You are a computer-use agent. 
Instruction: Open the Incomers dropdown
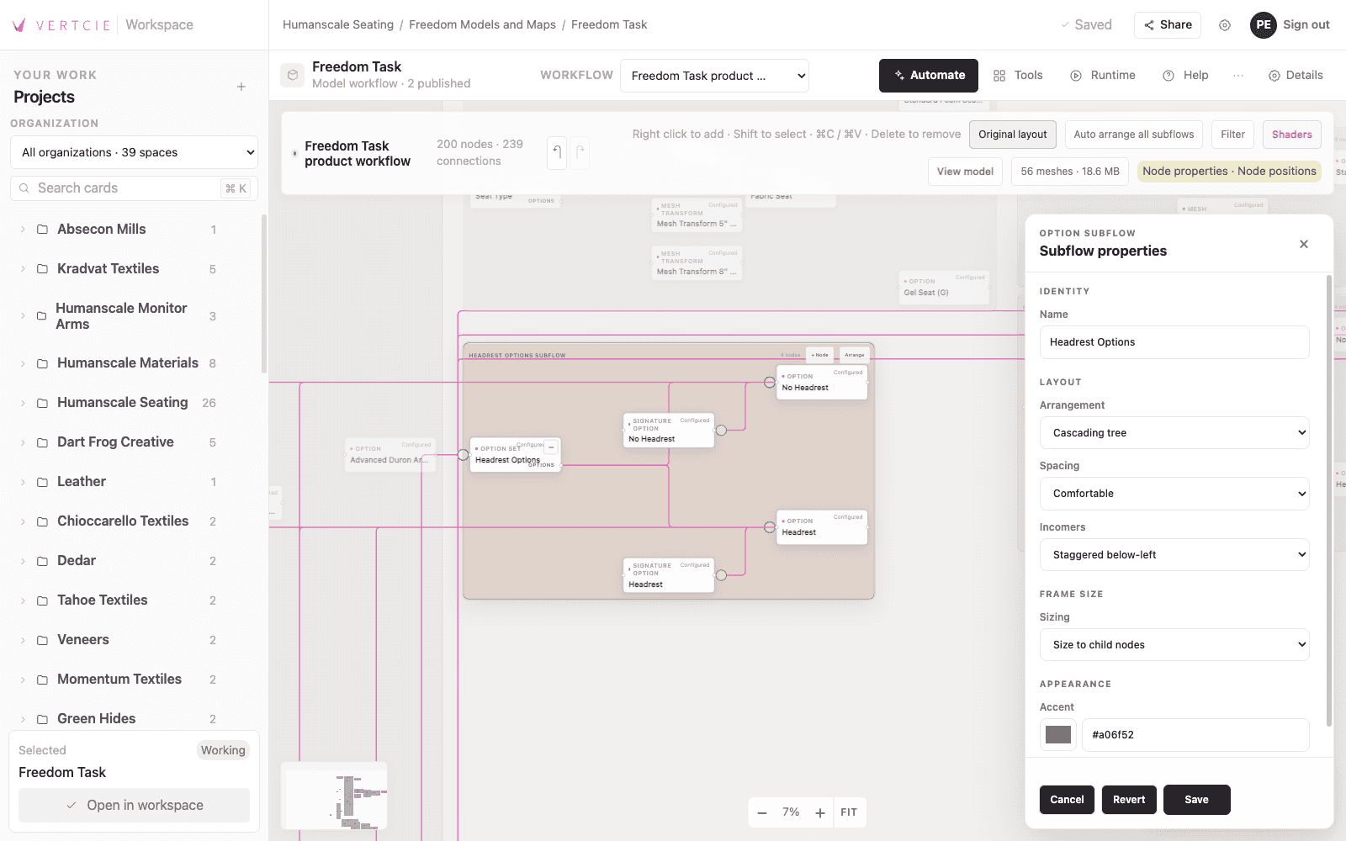tap(1174, 555)
